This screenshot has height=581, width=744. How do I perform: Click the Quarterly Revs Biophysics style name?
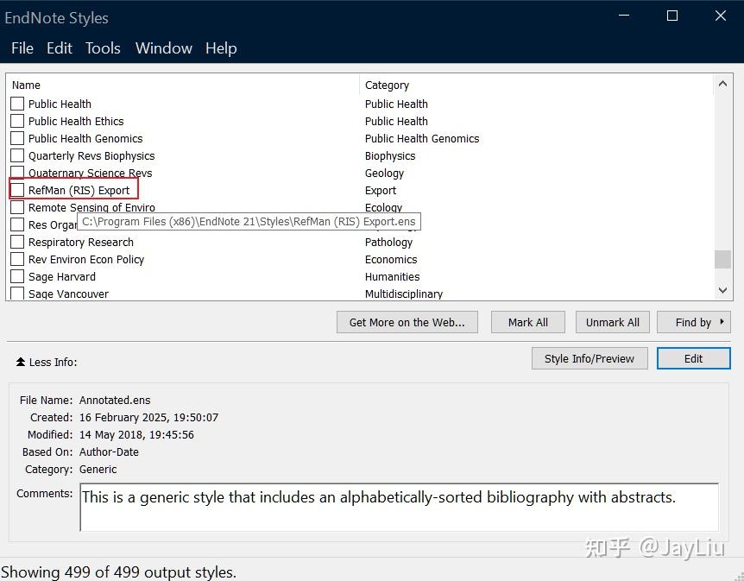pyautogui.click(x=91, y=155)
